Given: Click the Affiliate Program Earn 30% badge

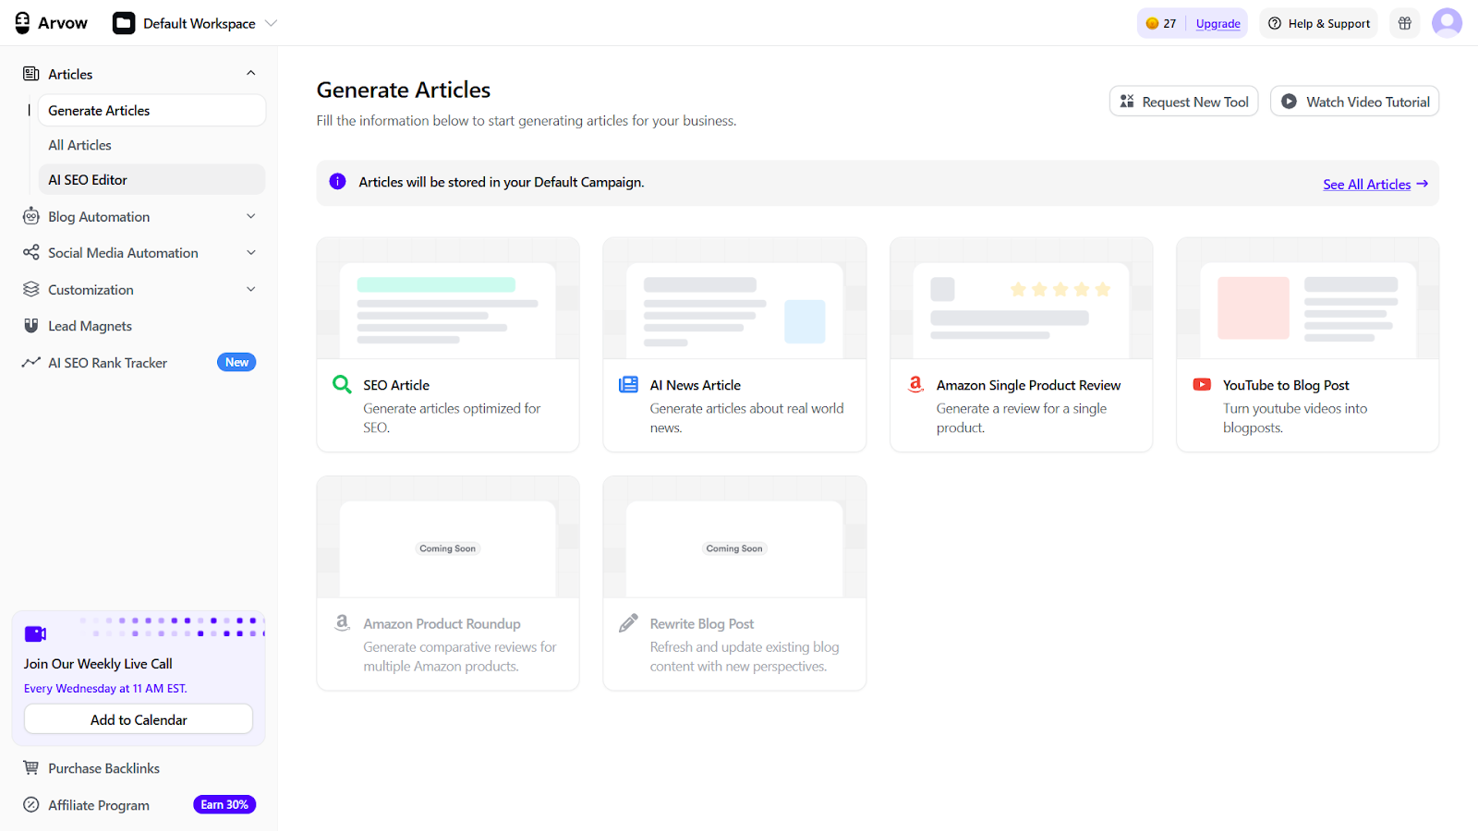Looking at the screenshot, I should pyautogui.click(x=224, y=804).
